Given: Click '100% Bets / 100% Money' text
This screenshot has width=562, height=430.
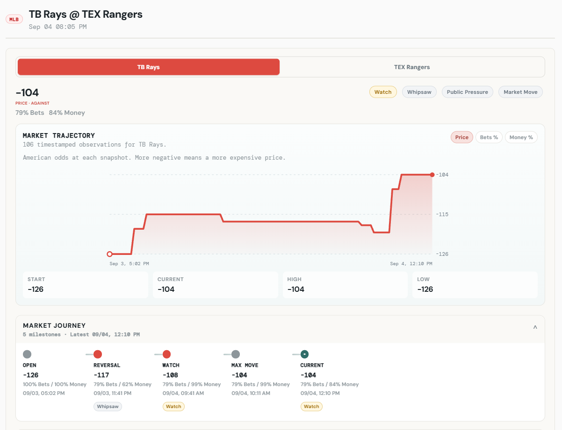Looking at the screenshot, I should (x=55, y=384).
